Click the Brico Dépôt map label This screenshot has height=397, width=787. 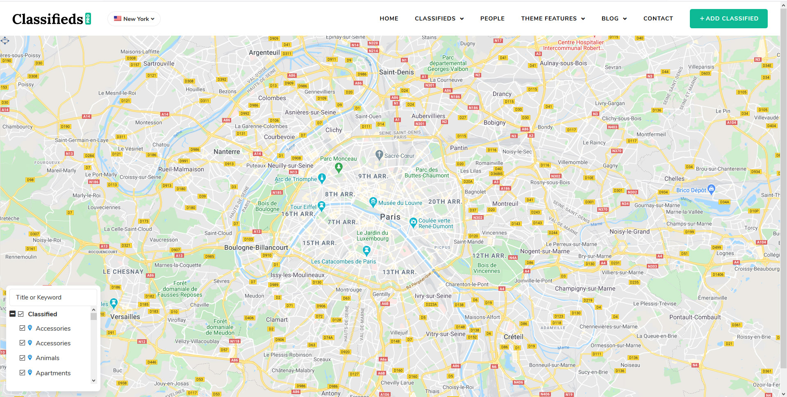pos(691,190)
